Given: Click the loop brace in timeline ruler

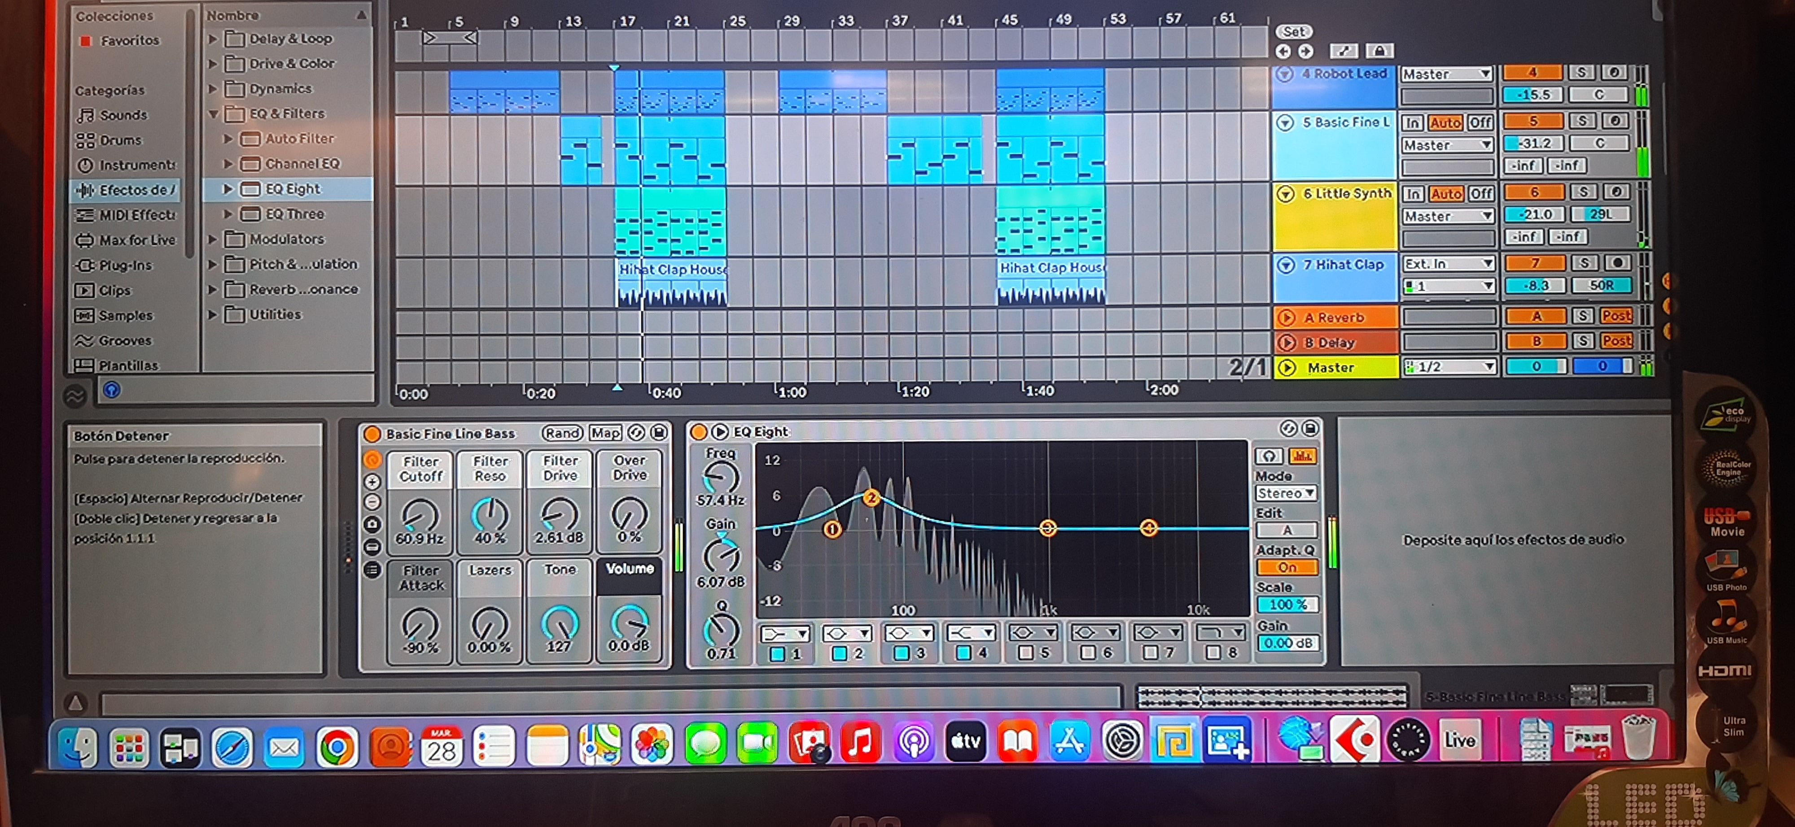Looking at the screenshot, I should [450, 38].
